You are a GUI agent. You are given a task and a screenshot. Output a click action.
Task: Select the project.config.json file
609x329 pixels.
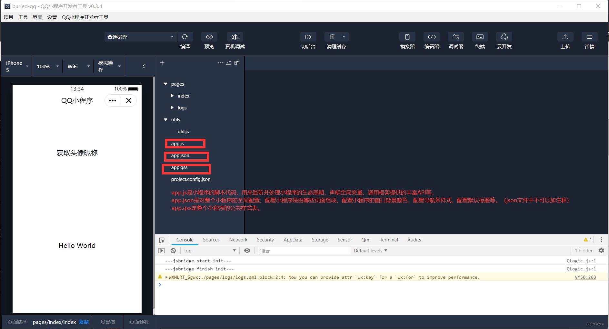pos(191,179)
